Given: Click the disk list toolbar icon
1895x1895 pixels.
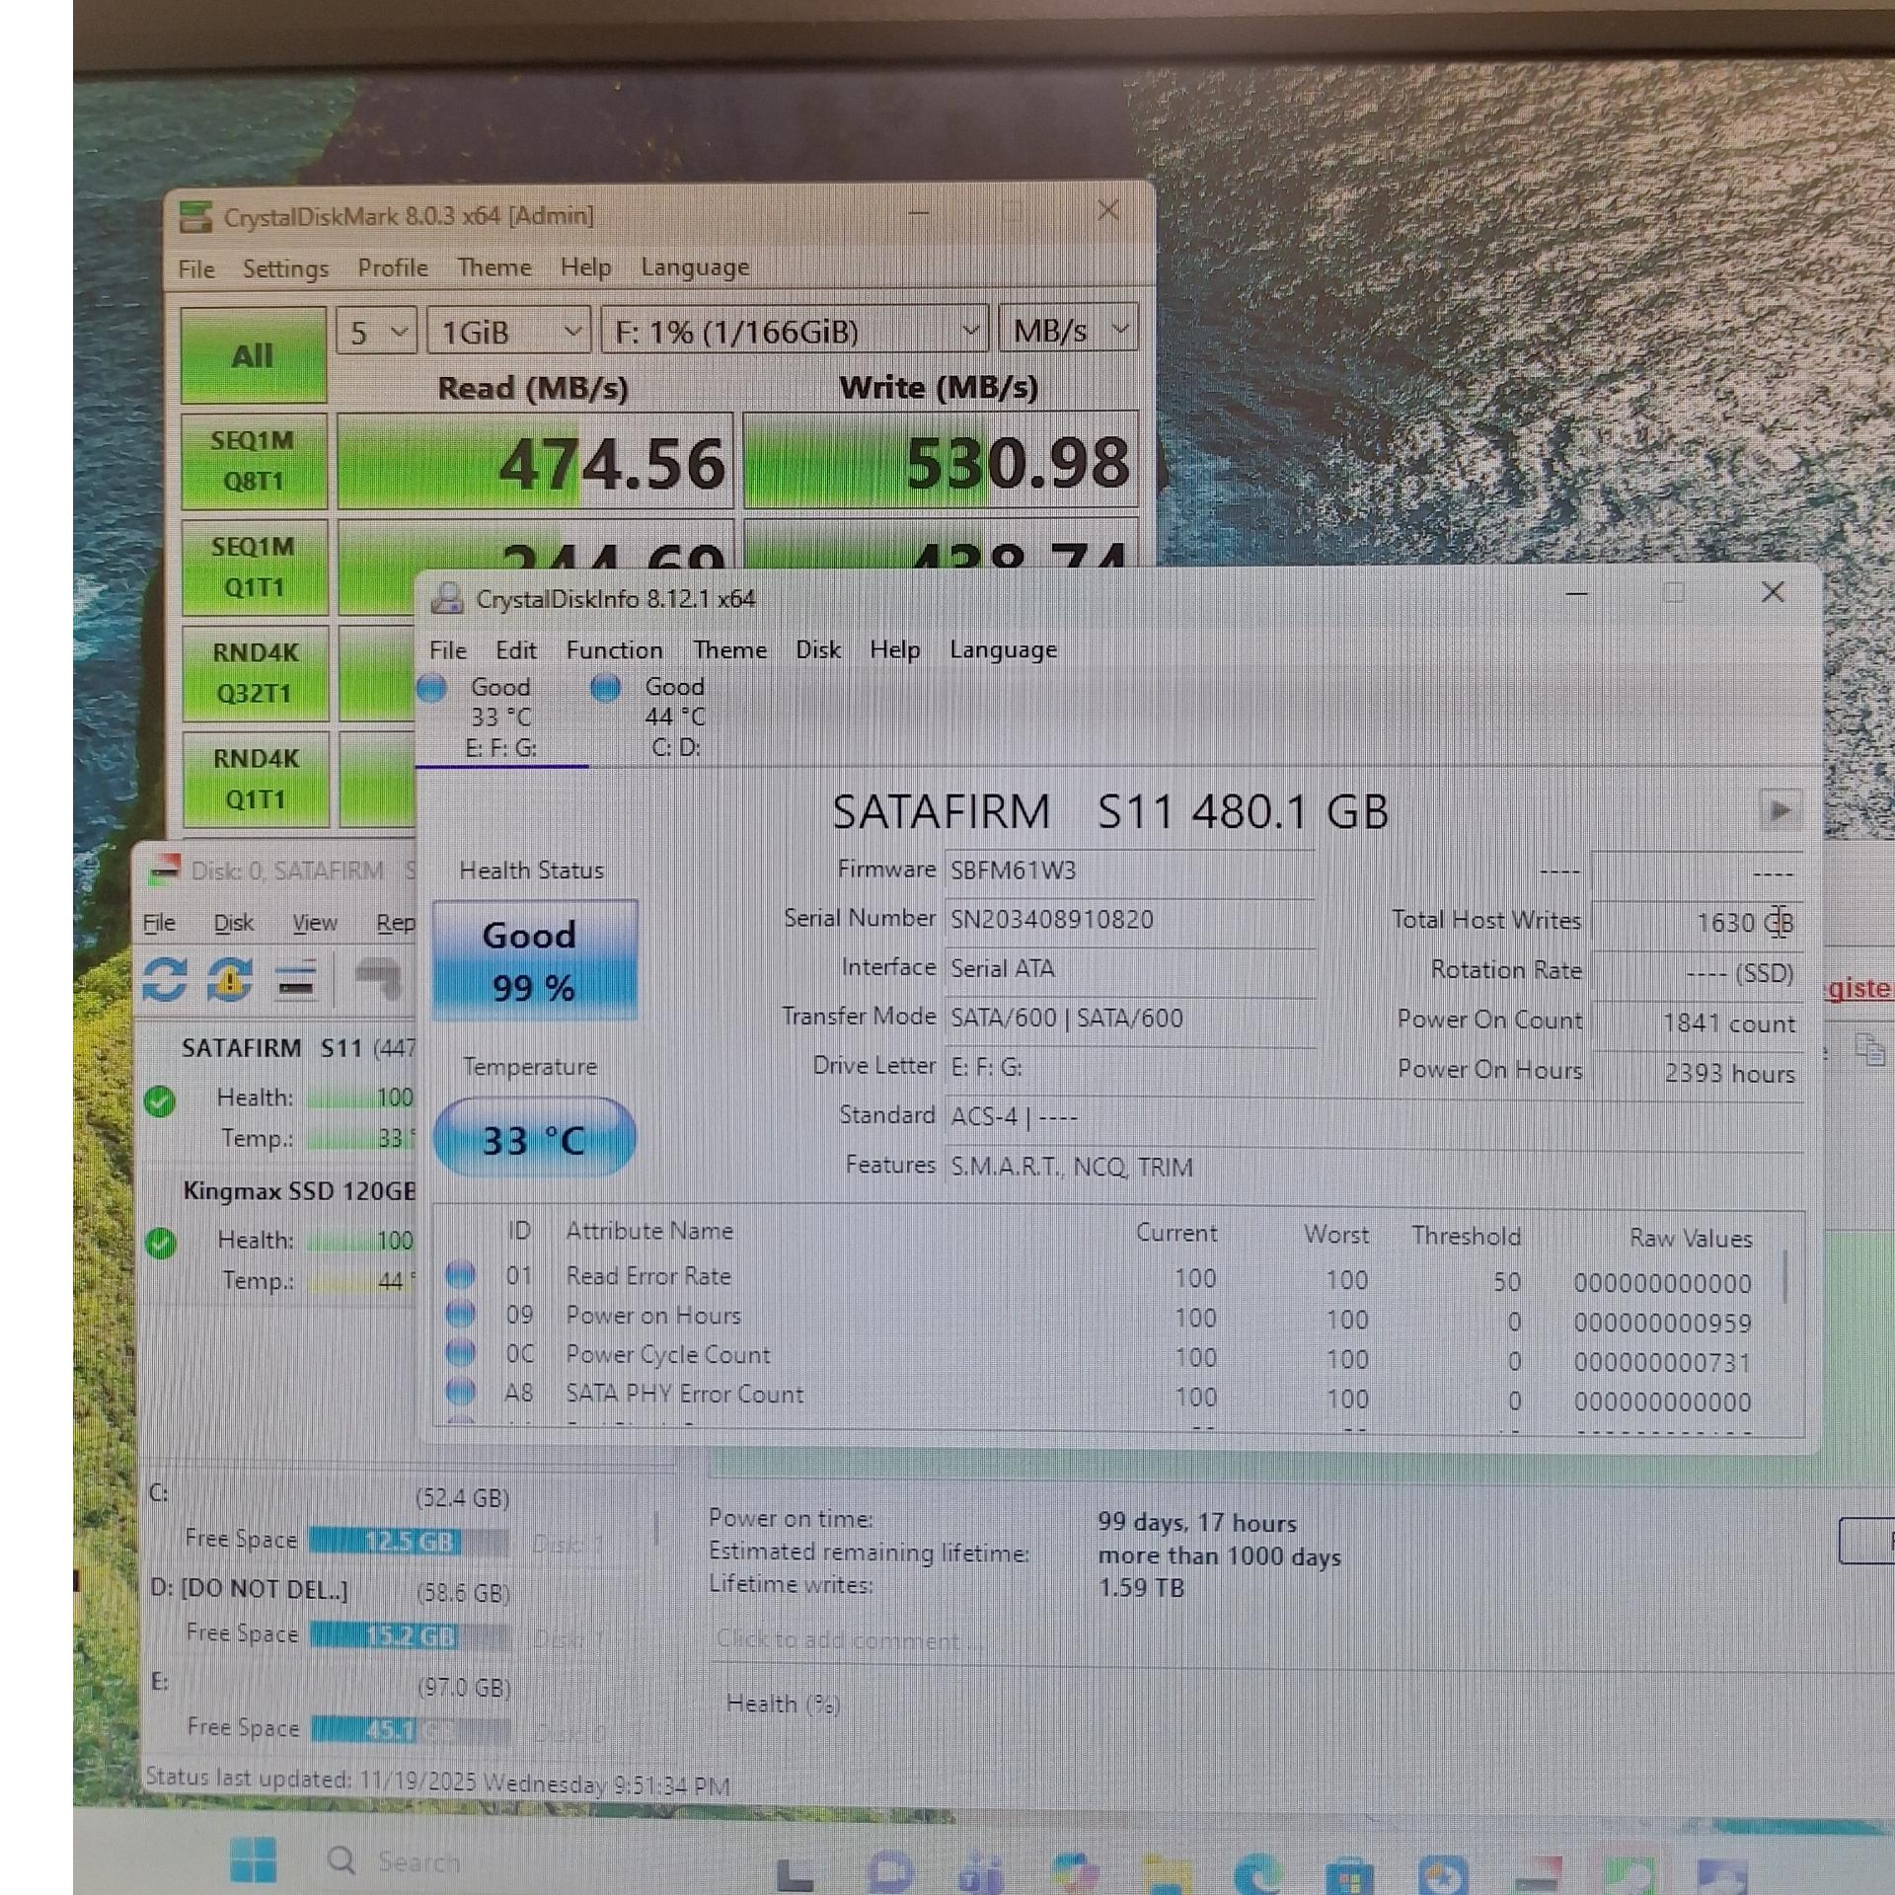Looking at the screenshot, I should click(295, 981).
